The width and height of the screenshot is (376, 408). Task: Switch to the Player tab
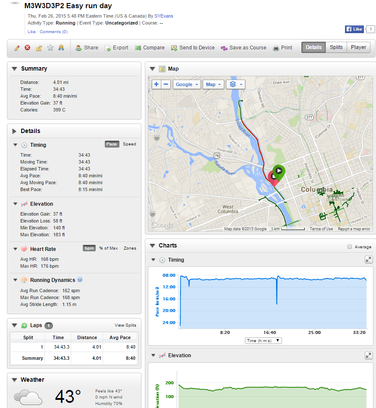358,47
